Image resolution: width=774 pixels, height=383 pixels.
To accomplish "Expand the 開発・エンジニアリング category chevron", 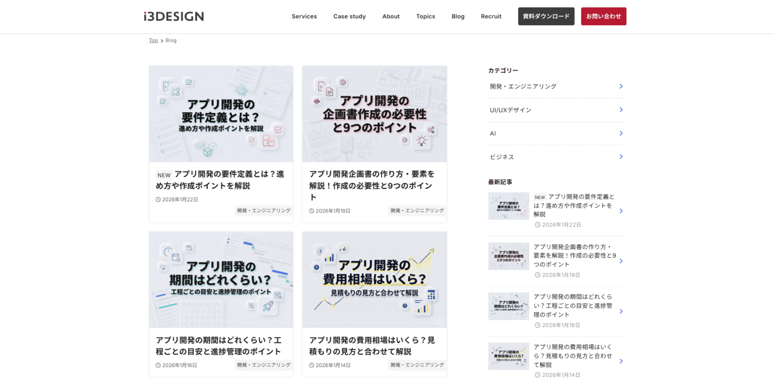I will click(x=621, y=87).
